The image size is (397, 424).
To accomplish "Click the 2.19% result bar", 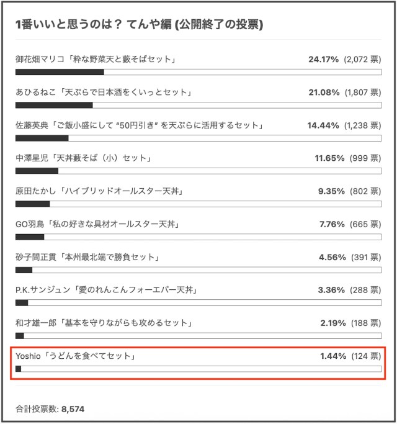I will (198, 336).
